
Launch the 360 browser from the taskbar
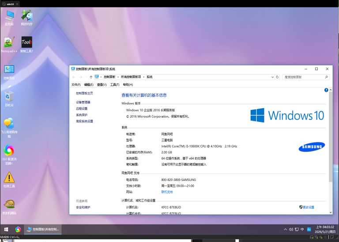(x=18, y=229)
